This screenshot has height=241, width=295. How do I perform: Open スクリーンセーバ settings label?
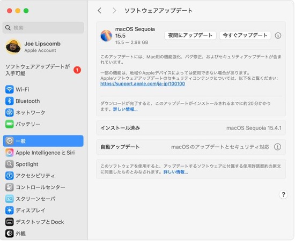click(x=35, y=199)
